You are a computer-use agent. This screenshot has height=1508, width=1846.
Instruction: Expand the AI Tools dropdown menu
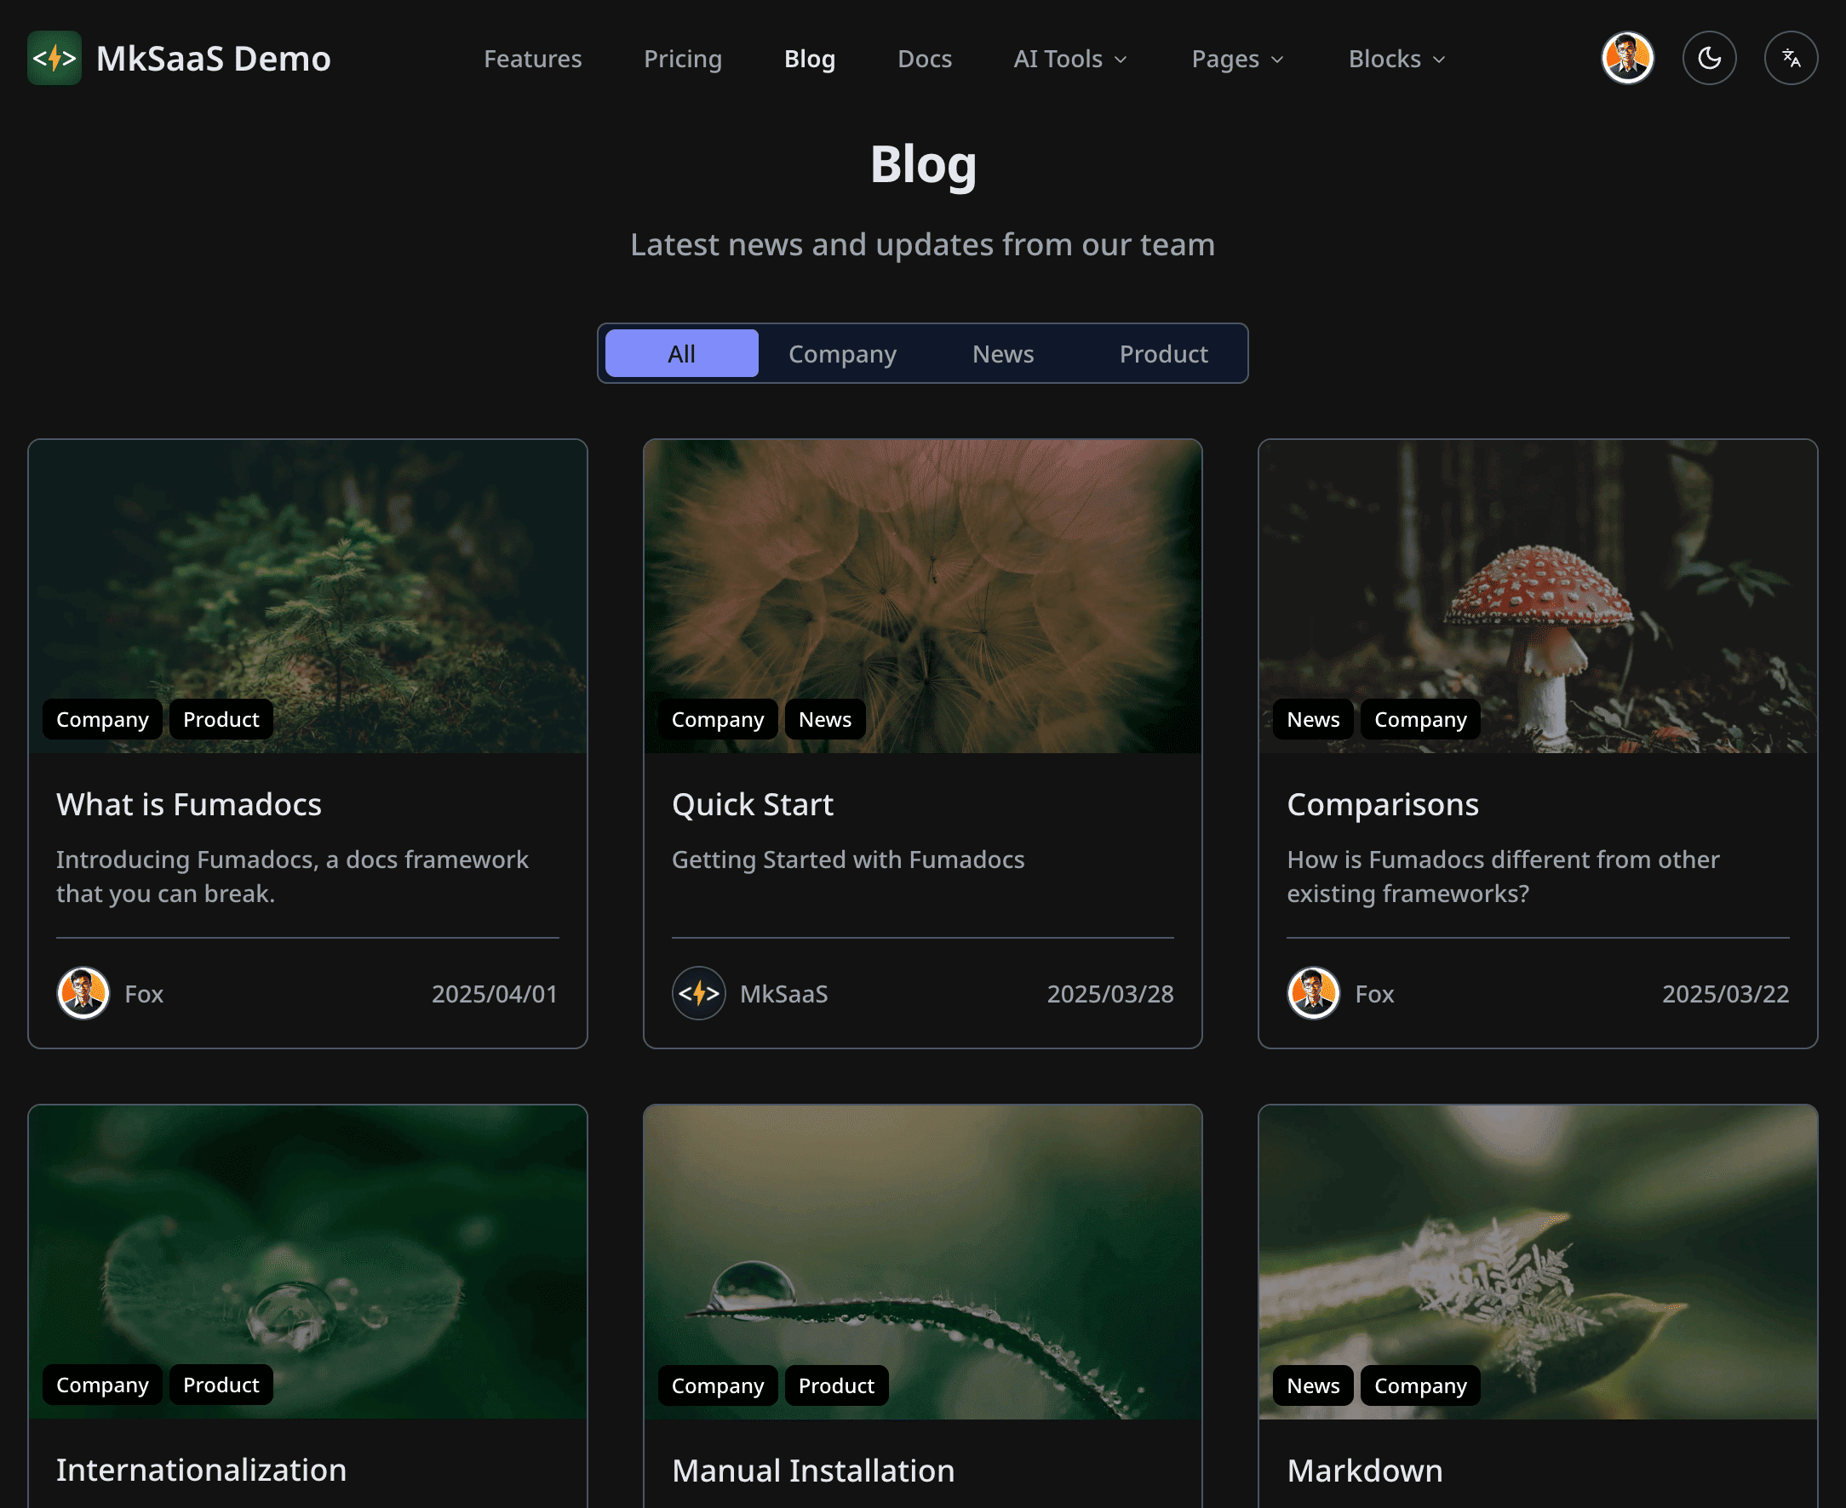1070,59
